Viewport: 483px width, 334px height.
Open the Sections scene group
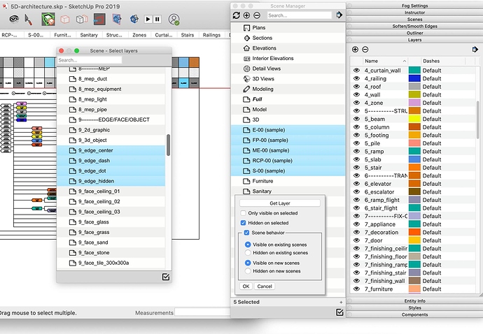pos(288,38)
